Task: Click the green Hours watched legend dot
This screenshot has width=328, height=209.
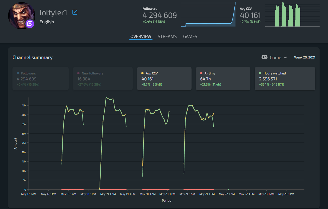Action: tap(260, 73)
